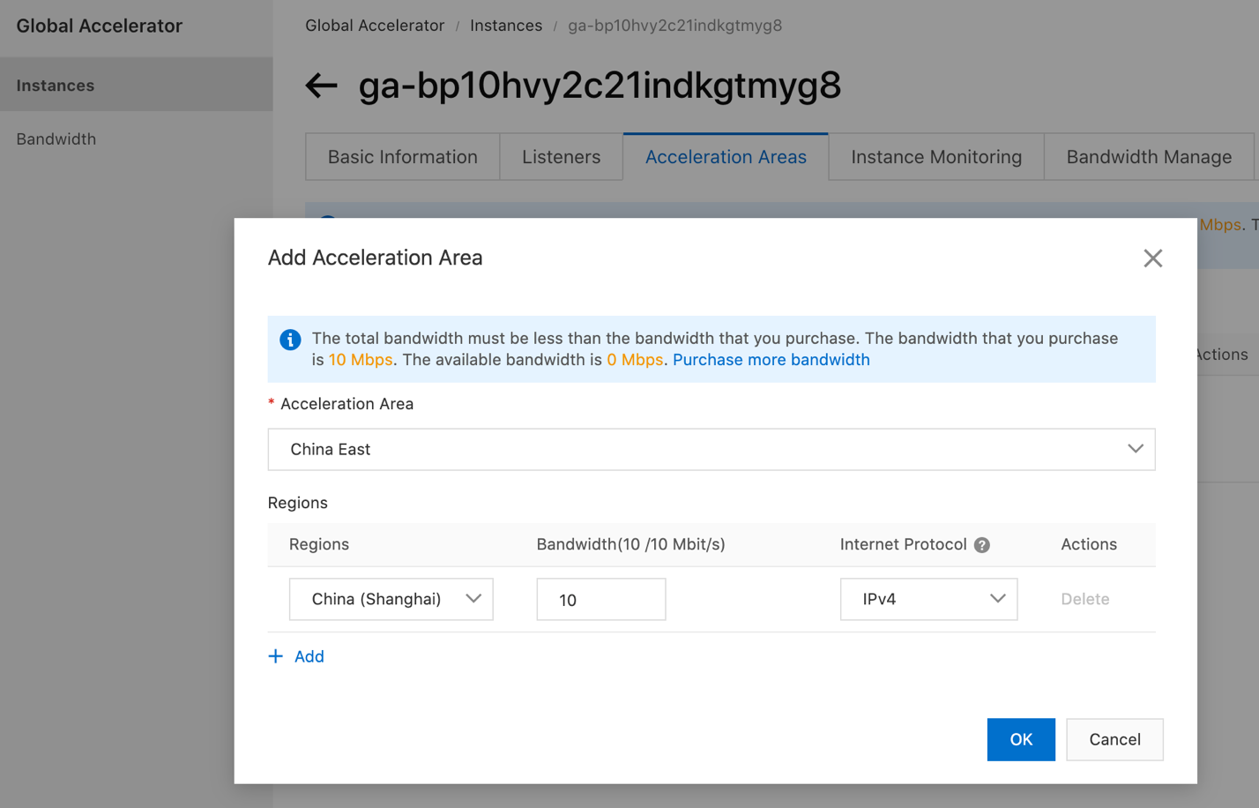Image resolution: width=1259 pixels, height=808 pixels.
Task: Open the Bandwidth Manage tab
Action: tap(1148, 157)
